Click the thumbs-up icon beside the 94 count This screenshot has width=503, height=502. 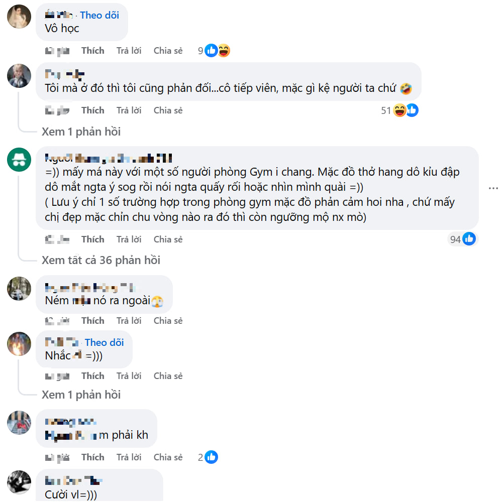pyautogui.click(x=469, y=239)
